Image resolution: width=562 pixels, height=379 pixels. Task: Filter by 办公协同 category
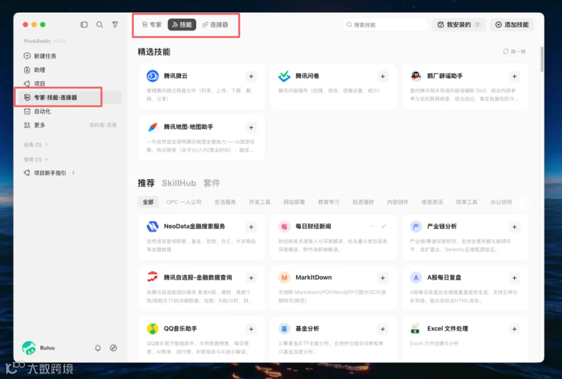[501, 202]
